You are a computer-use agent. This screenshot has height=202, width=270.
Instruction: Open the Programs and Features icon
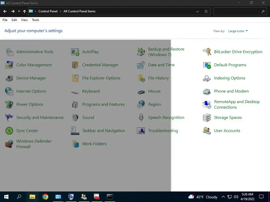[75, 104]
